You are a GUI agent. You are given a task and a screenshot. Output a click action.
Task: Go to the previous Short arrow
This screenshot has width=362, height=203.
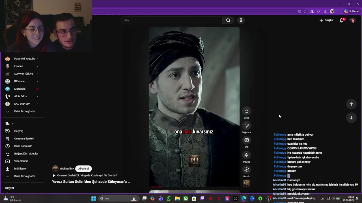tap(351, 104)
